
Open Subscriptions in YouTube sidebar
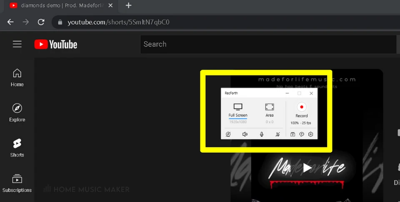[x=17, y=183]
